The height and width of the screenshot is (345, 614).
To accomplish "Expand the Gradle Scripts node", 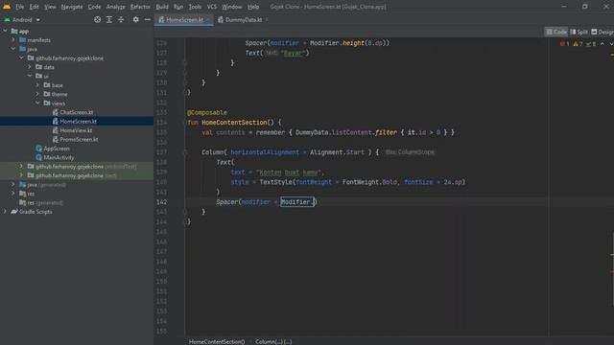I will pyautogui.click(x=5, y=211).
